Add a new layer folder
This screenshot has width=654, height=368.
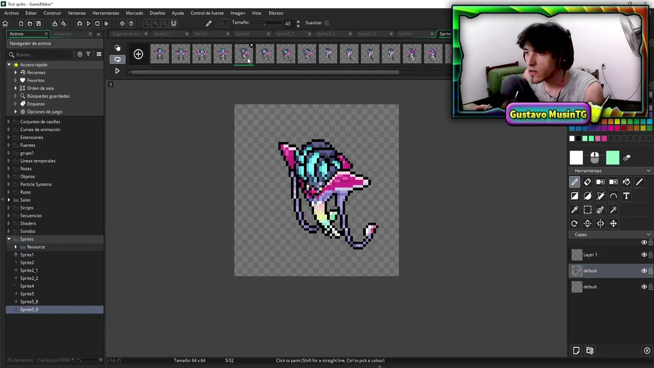pos(590,351)
